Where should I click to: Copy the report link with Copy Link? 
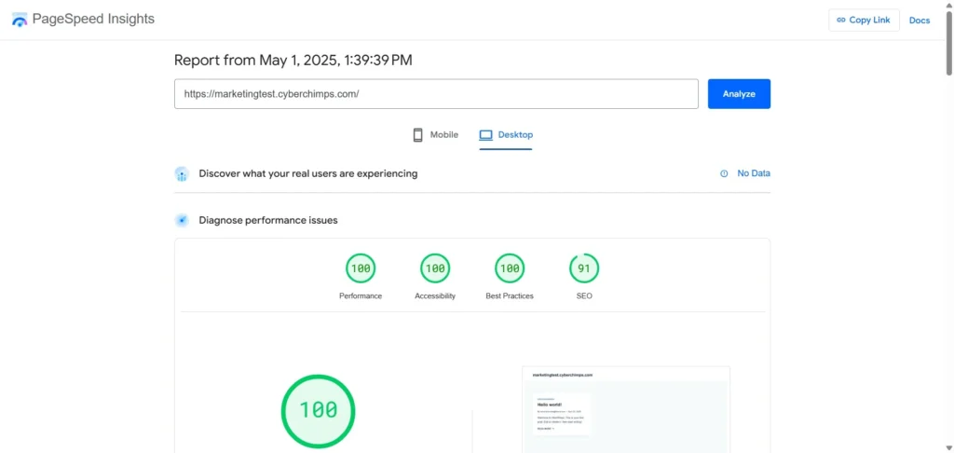864,21
